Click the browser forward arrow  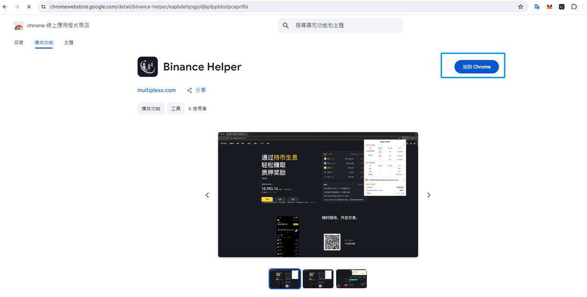pyautogui.click(x=17, y=7)
